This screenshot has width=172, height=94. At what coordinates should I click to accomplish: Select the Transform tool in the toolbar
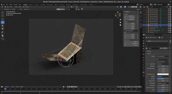tap(3, 29)
